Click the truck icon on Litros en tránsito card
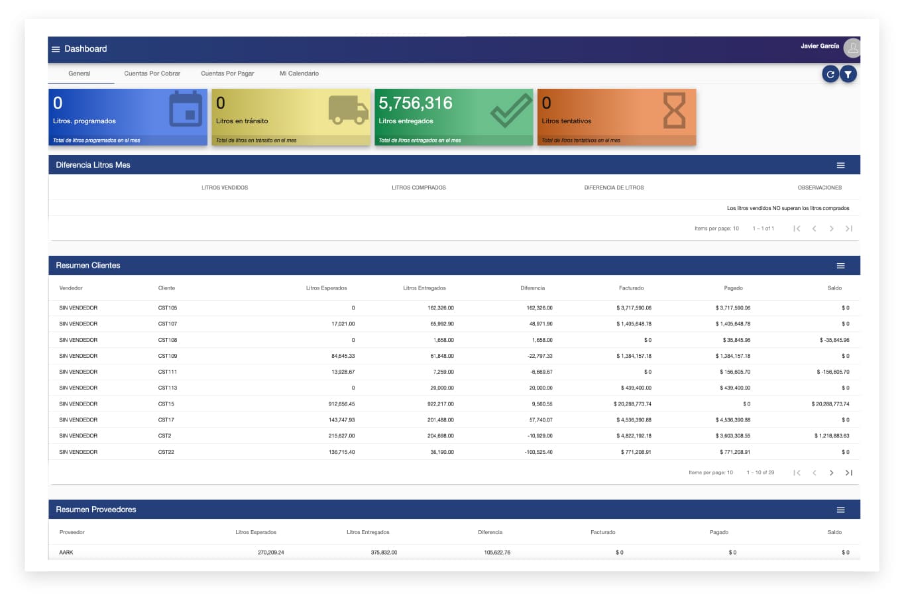Screen dimensions: 904x601 348,110
